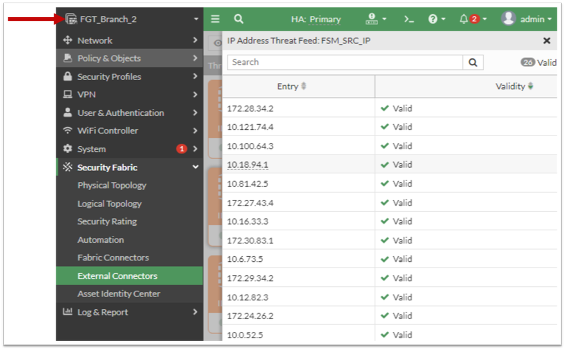Click the search button in threat feed panel
The width and height of the screenshot is (565, 350).
[x=473, y=62]
